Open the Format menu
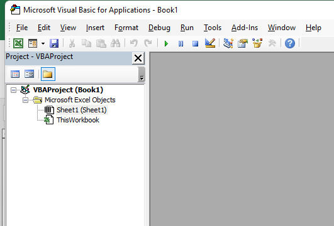Screen dimensions: 334x226 pos(126,28)
